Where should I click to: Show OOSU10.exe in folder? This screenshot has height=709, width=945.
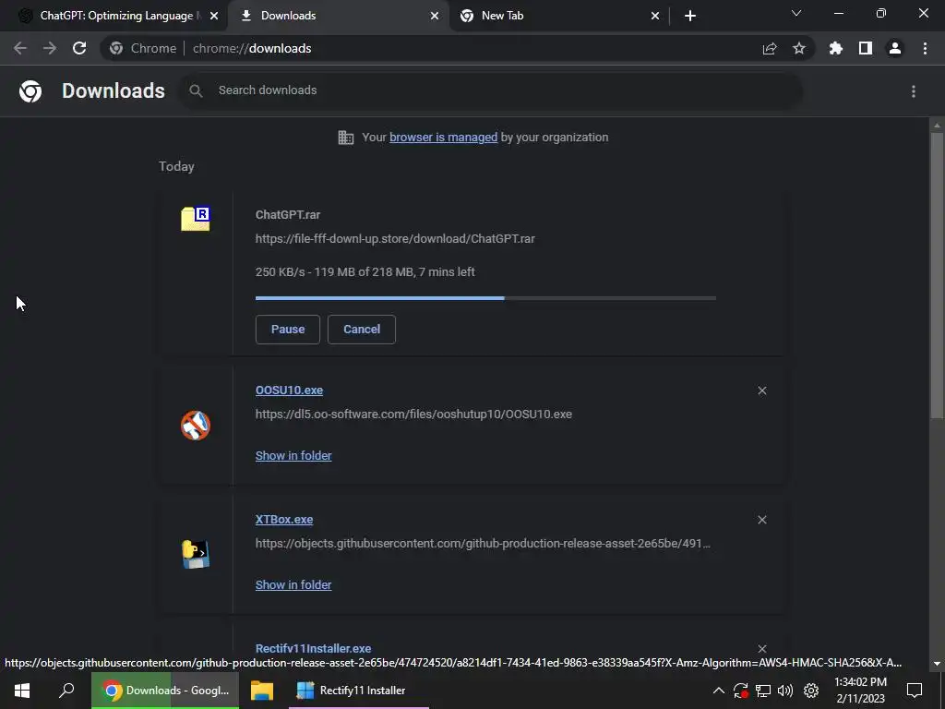click(293, 456)
